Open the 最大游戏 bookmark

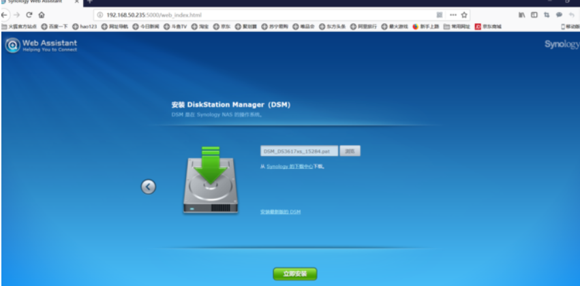[395, 27]
